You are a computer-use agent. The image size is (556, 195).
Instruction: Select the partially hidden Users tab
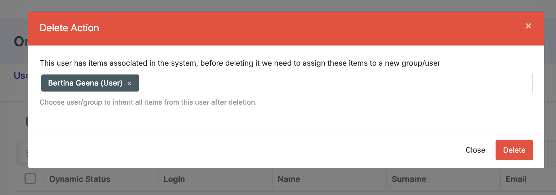click(21, 76)
